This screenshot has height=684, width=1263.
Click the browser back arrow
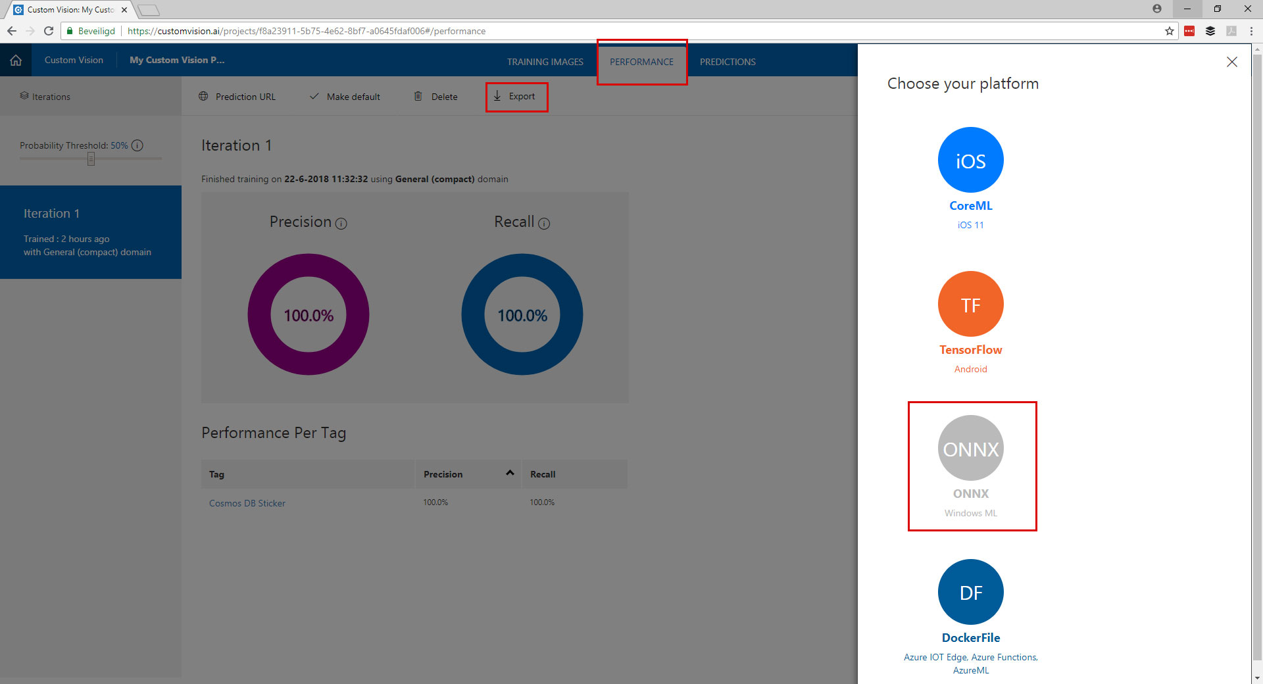coord(11,31)
